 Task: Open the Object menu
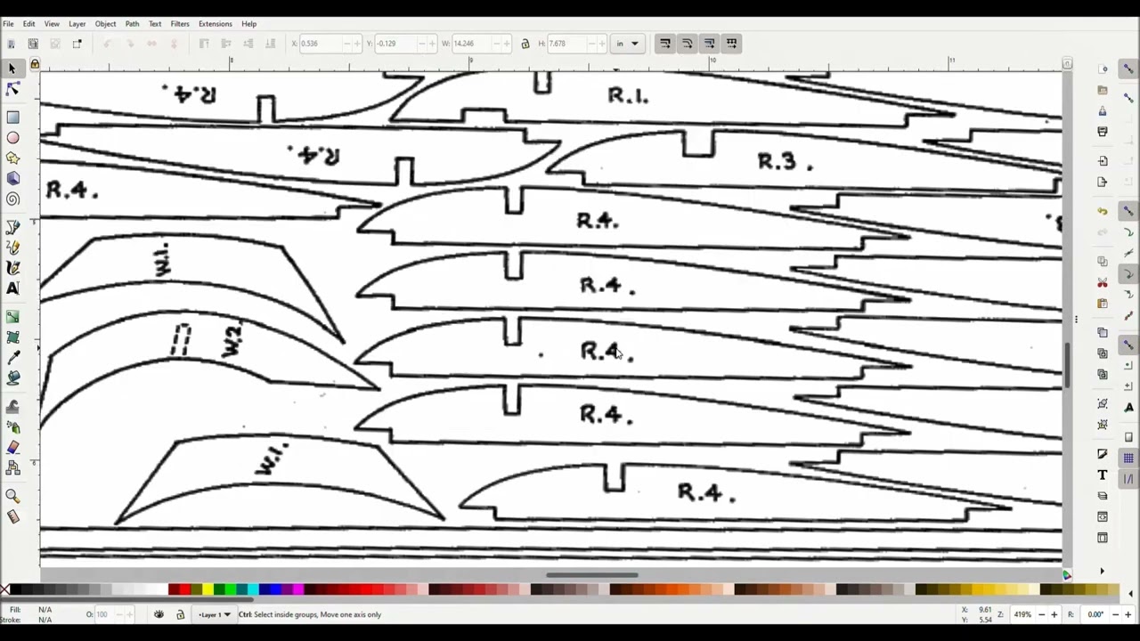105,24
